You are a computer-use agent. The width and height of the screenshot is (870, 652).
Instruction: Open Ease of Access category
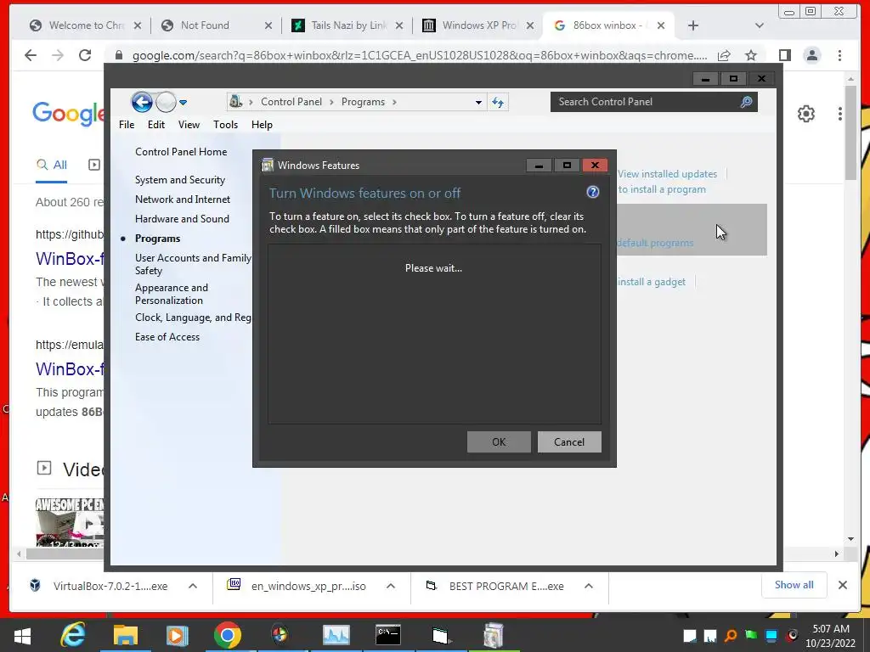[x=167, y=336]
